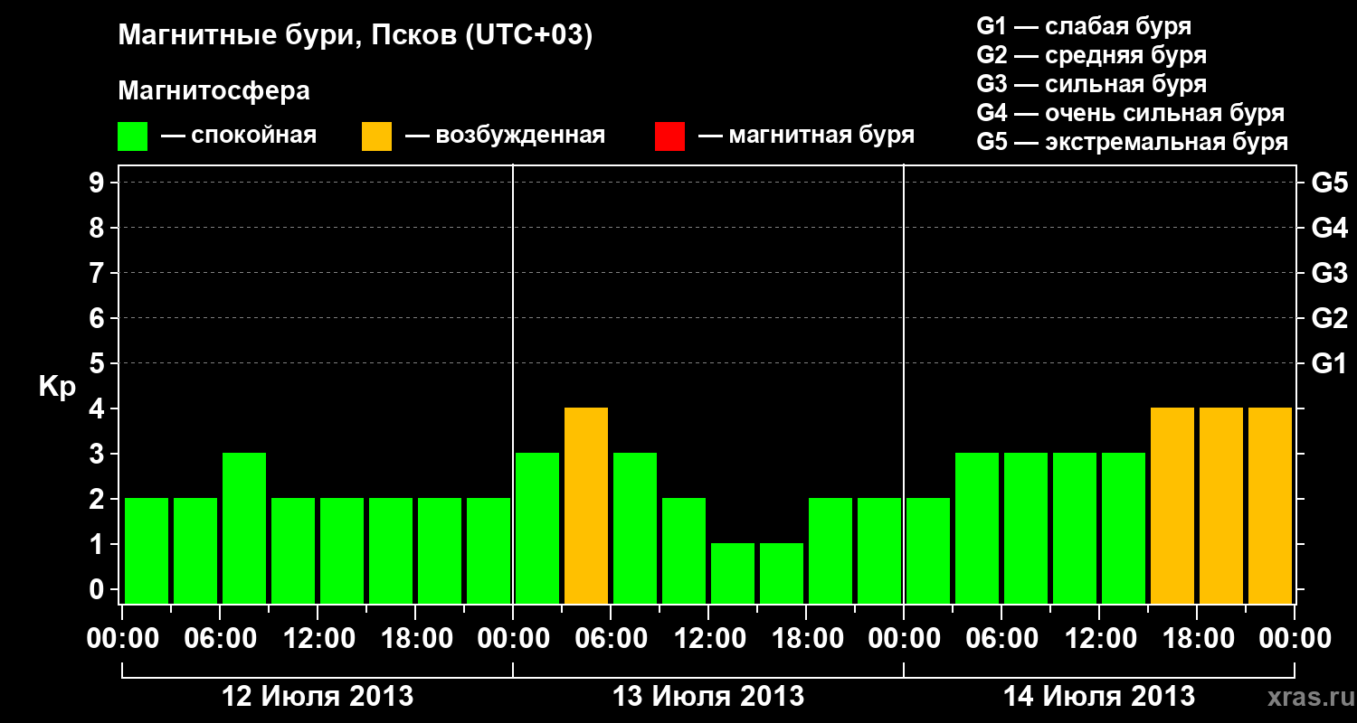Click the Kp 1 bar at 15:00–18:00 on 13 July
Viewport: 1357px width, 723px height.
tap(782, 573)
